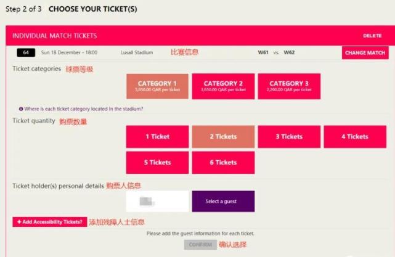Open ticket category stadium location link
This screenshot has width=395, height=257.
(84, 109)
